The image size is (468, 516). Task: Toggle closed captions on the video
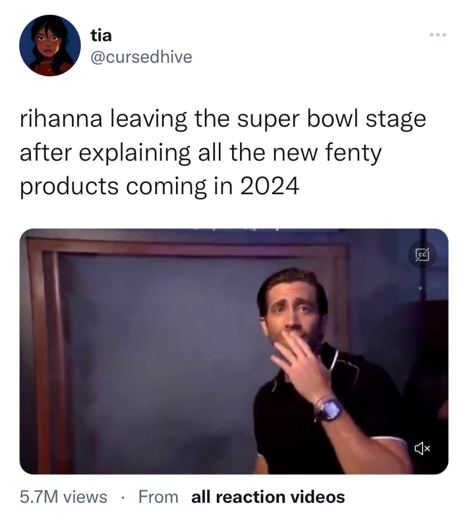coord(421,256)
